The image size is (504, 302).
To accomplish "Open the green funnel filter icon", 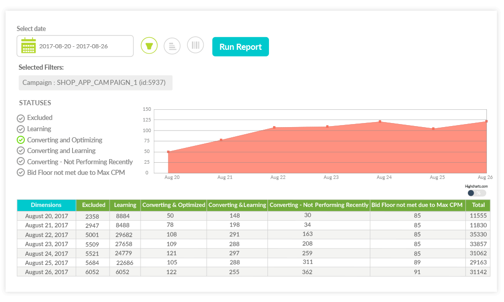I will point(149,46).
